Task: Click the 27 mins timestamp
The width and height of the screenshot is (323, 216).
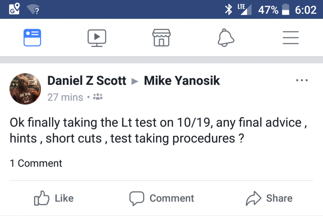Action: tap(65, 97)
